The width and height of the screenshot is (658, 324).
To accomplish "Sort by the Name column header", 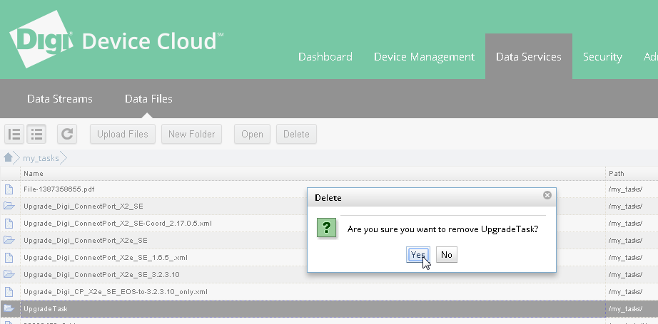I will 33,173.
